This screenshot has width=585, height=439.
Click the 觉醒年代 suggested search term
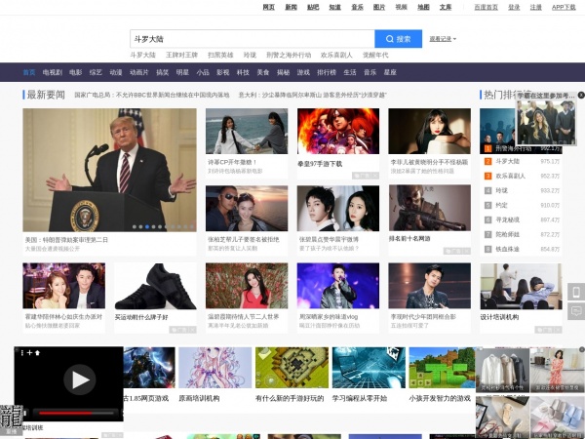375,56
